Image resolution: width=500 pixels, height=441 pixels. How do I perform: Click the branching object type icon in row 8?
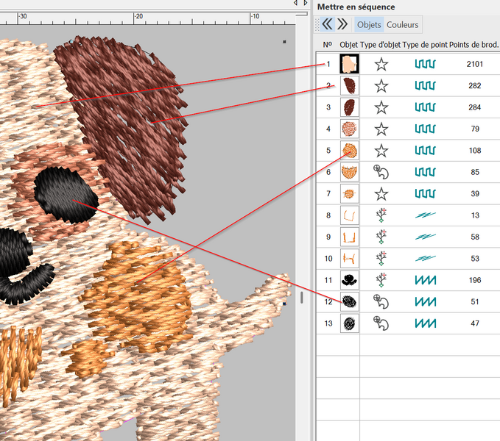click(381, 215)
